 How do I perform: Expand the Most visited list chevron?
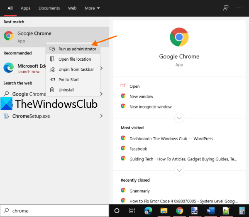coord(179,170)
